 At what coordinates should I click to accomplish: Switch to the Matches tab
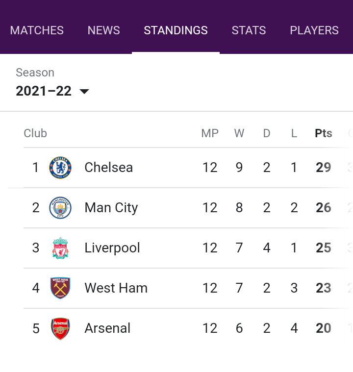click(37, 30)
